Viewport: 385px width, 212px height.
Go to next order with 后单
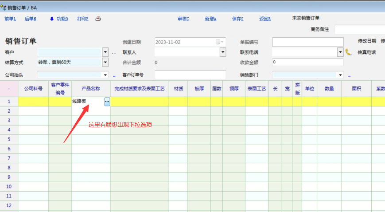[30, 19]
